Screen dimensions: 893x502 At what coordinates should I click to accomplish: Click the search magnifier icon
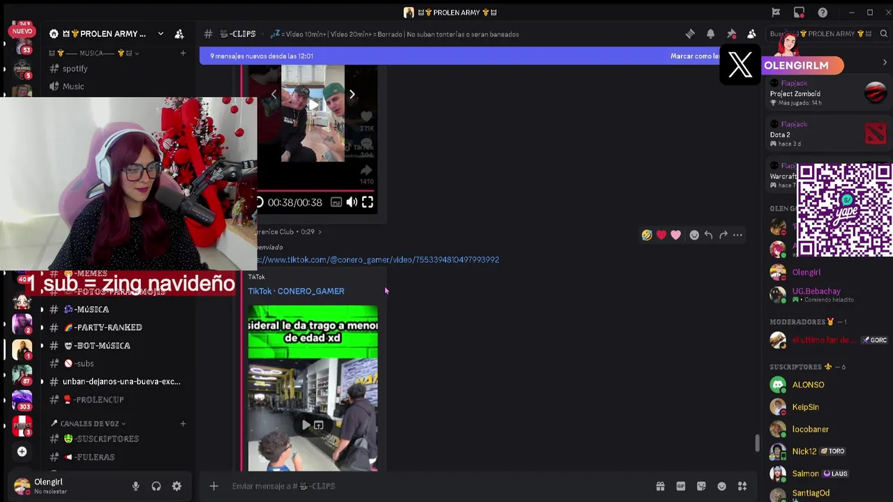pyautogui.click(x=883, y=33)
